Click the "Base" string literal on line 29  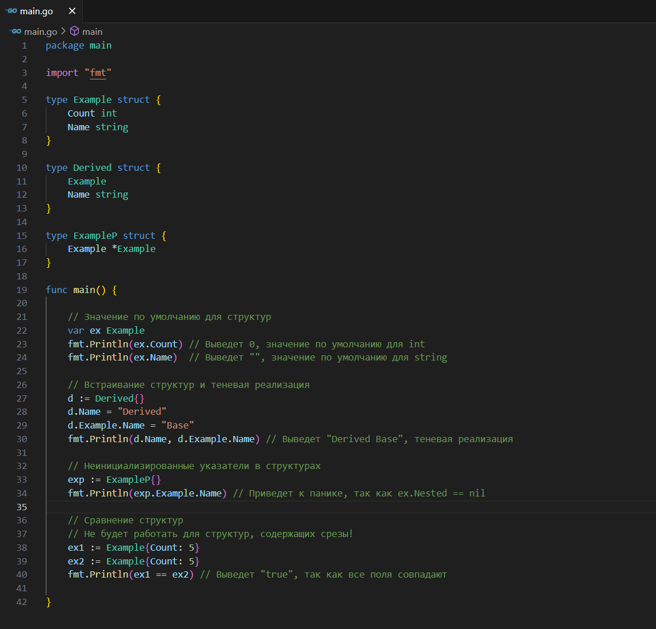click(x=178, y=425)
